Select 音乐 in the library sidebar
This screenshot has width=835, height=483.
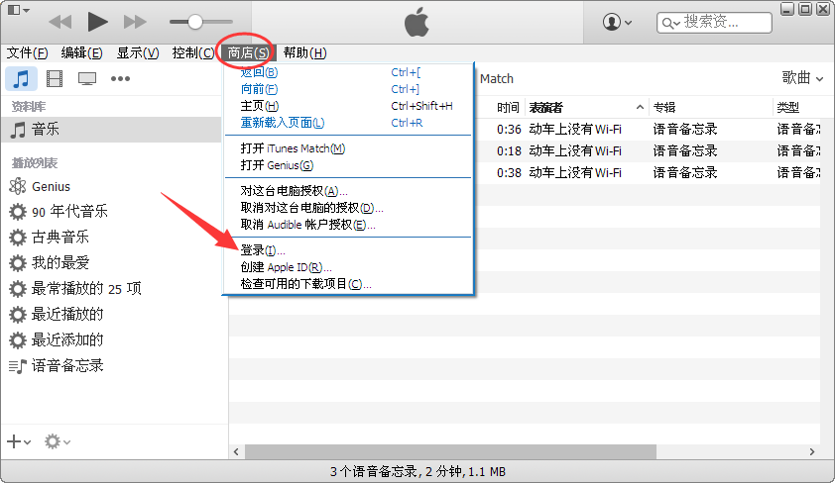(111, 129)
